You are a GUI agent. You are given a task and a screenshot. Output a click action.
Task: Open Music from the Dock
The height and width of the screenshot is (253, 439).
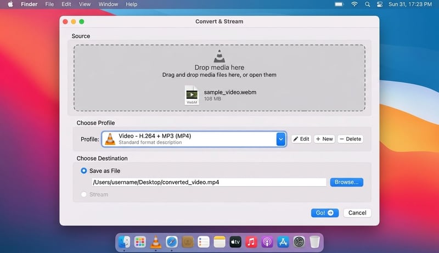point(251,241)
